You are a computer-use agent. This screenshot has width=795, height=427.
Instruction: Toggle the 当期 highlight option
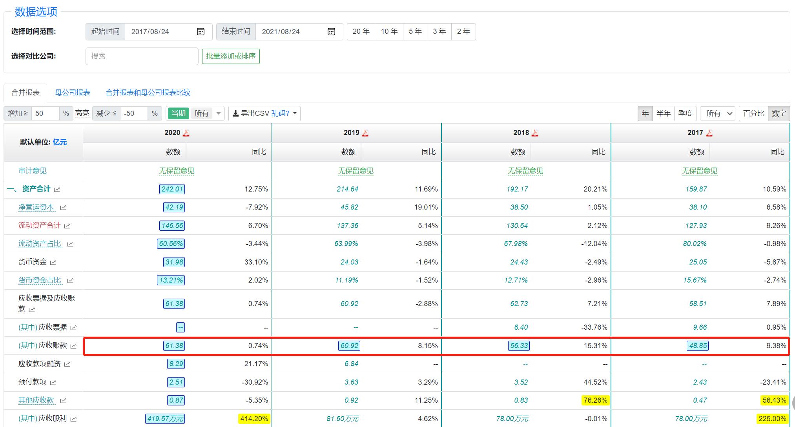point(179,113)
